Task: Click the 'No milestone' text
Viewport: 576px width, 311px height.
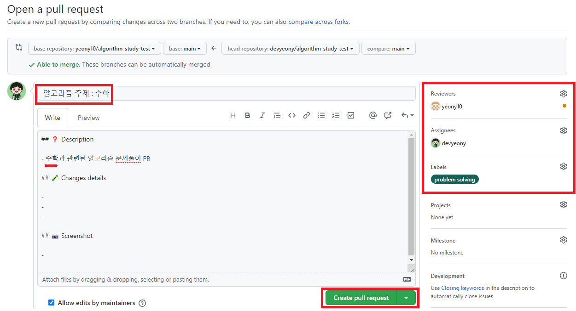Action: click(447, 253)
